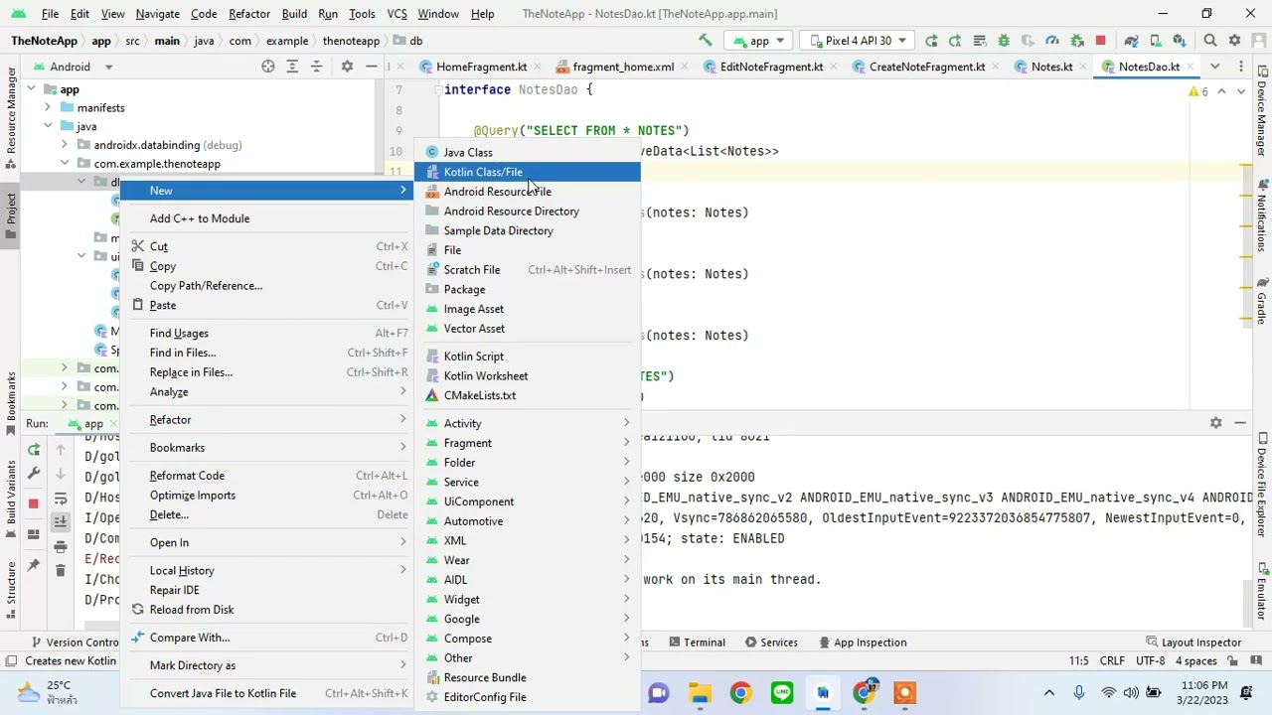Click the Debug app bug icon
Viewport: 1272px width, 715px height.
click(1004, 41)
